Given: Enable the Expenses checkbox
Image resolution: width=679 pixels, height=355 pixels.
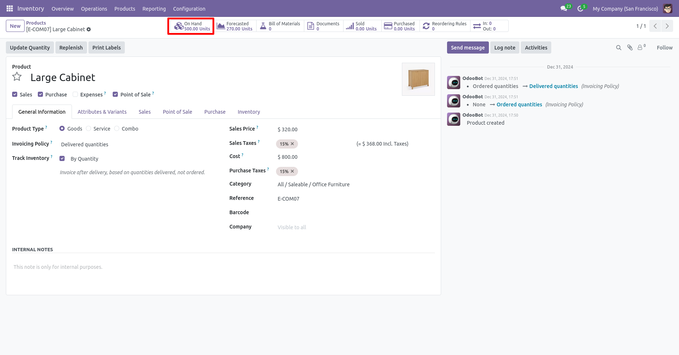Looking at the screenshot, I should coord(75,94).
